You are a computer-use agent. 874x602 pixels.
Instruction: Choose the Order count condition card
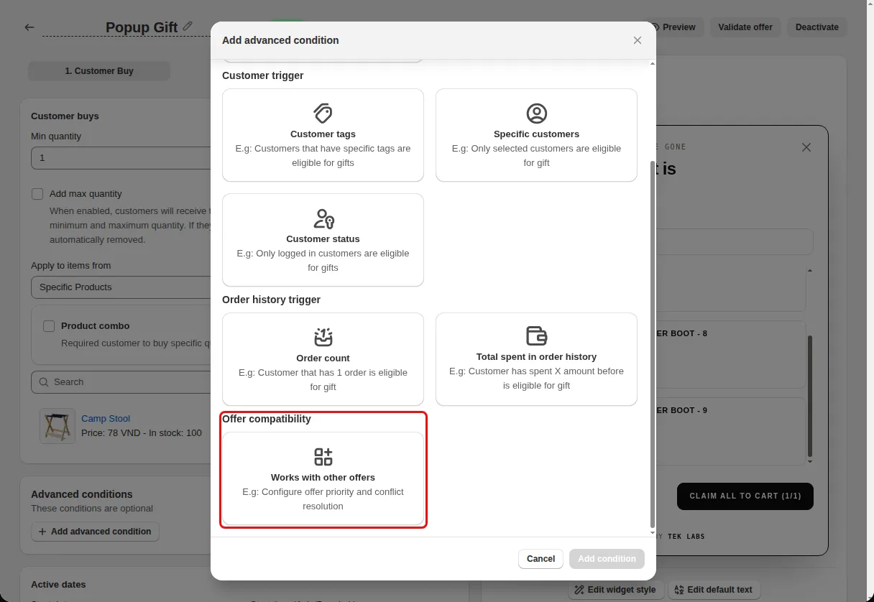[x=323, y=359]
